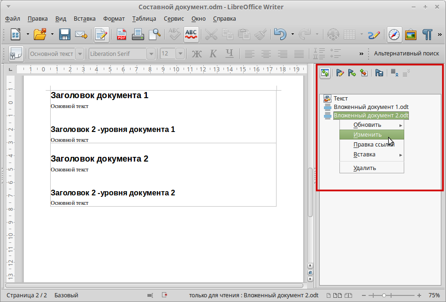446x302 pixels.
Task: Switch to book view icon
Action: 348,295
